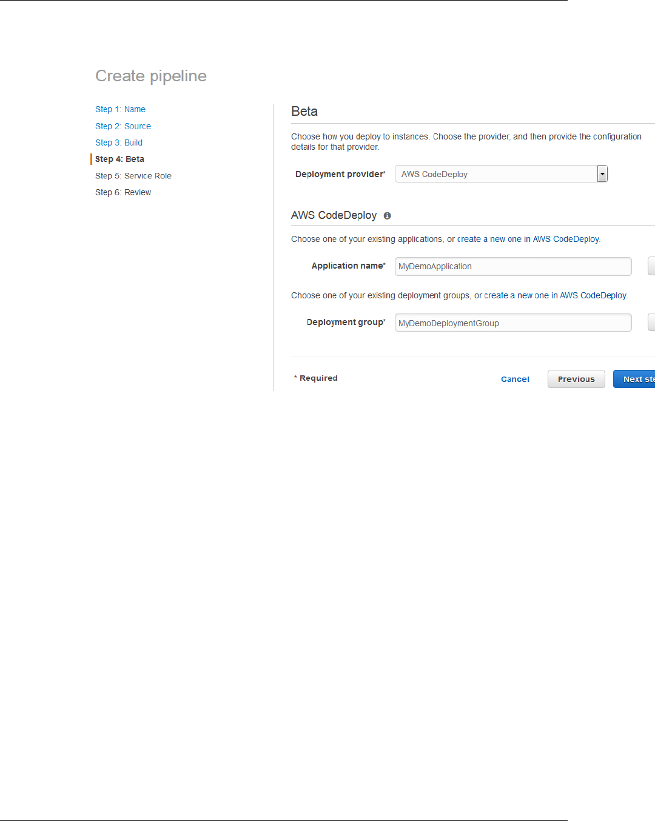This screenshot has height=821, width=655.
Task: Click the Required footnote text
Action: 316,378
